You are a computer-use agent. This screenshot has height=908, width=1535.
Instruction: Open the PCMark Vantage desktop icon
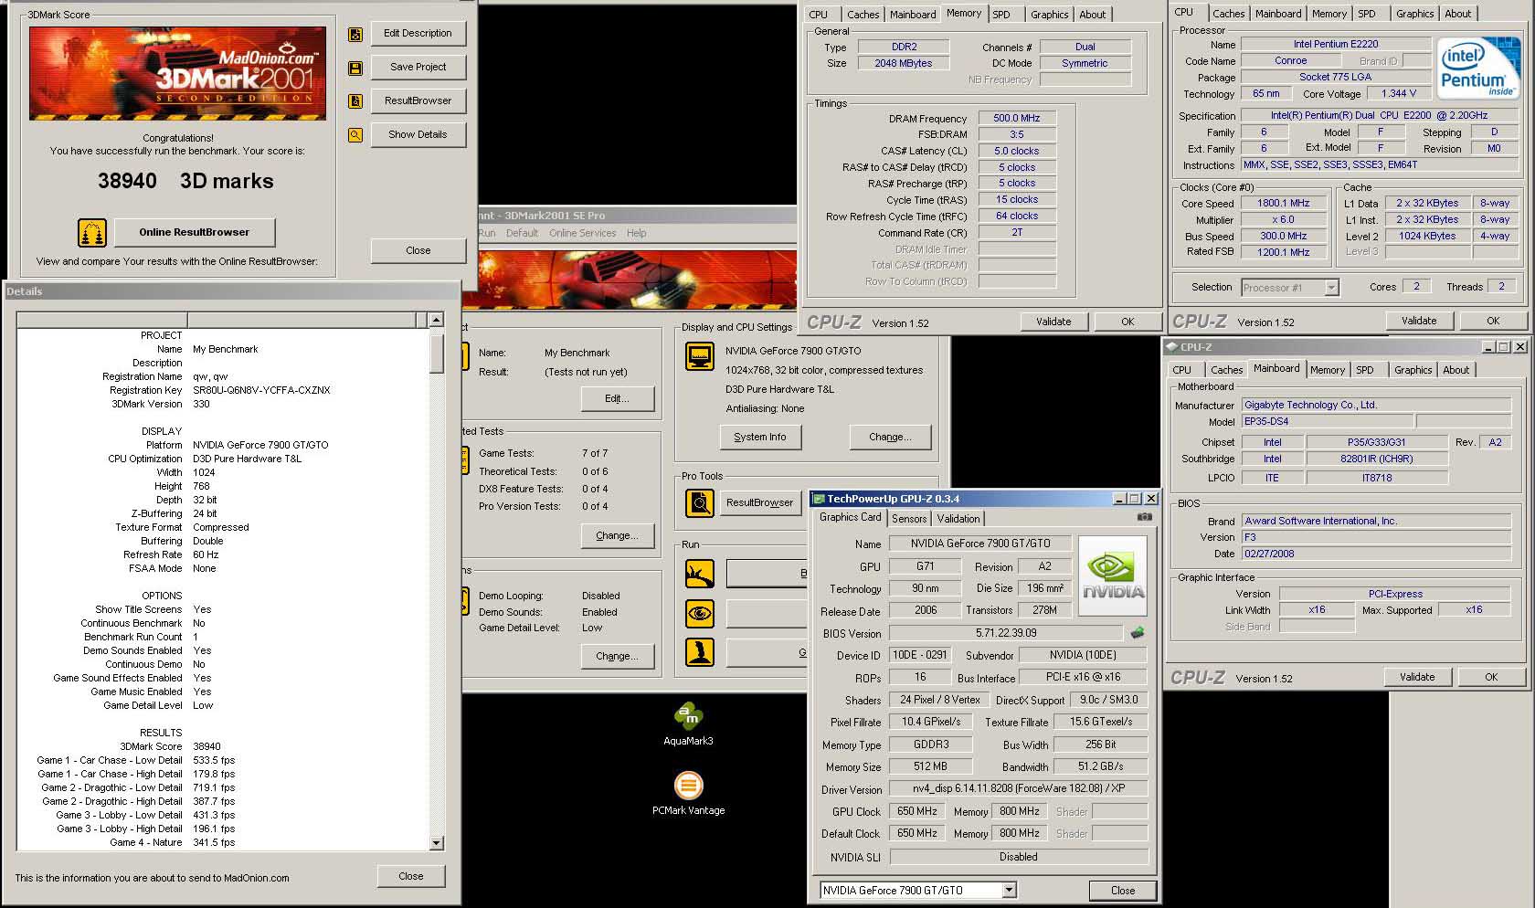click(x=688, y=786)
